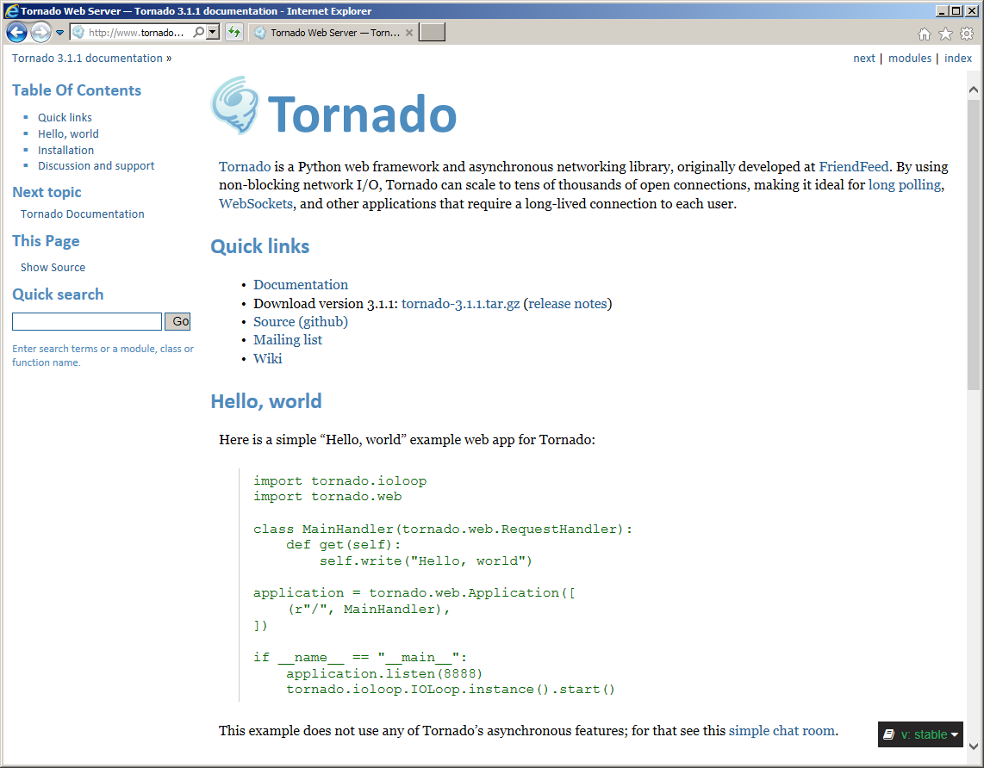Jump to Quick links in table of contents

click(x=65, y=117)
